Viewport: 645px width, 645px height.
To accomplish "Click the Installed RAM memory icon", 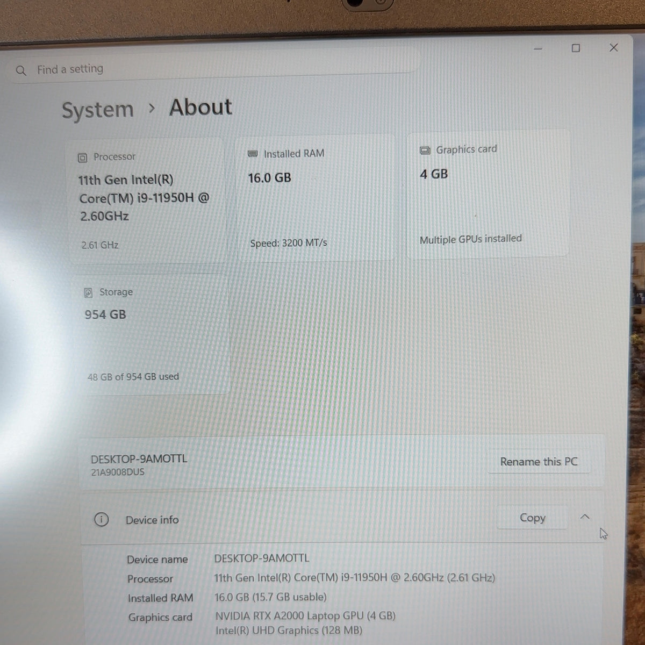I will 253,154.
